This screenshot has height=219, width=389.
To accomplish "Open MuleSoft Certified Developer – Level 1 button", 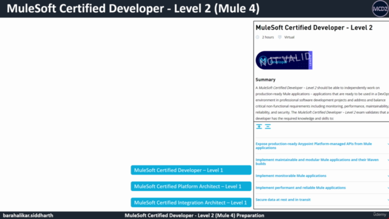I will coord(191,170).
